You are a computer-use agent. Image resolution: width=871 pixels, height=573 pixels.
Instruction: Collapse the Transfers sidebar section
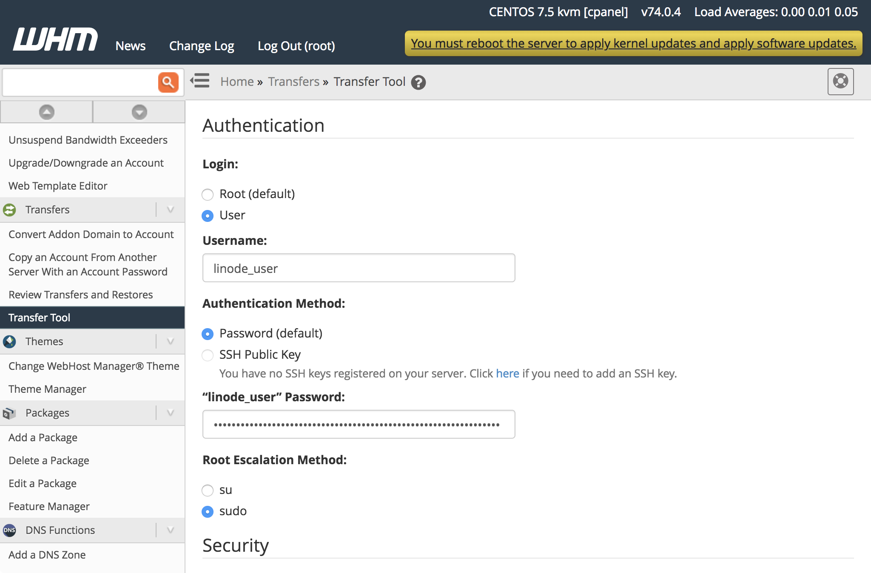click(x=170, y=210)
